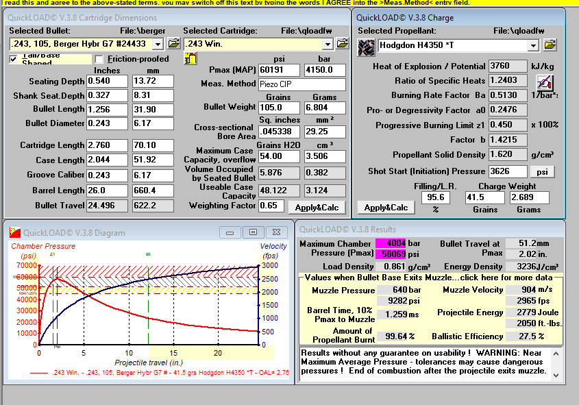579x405 pixels.
Task: Click the Amount of Propellant Burnt value 99.64
Action: (x=393, y=336)
